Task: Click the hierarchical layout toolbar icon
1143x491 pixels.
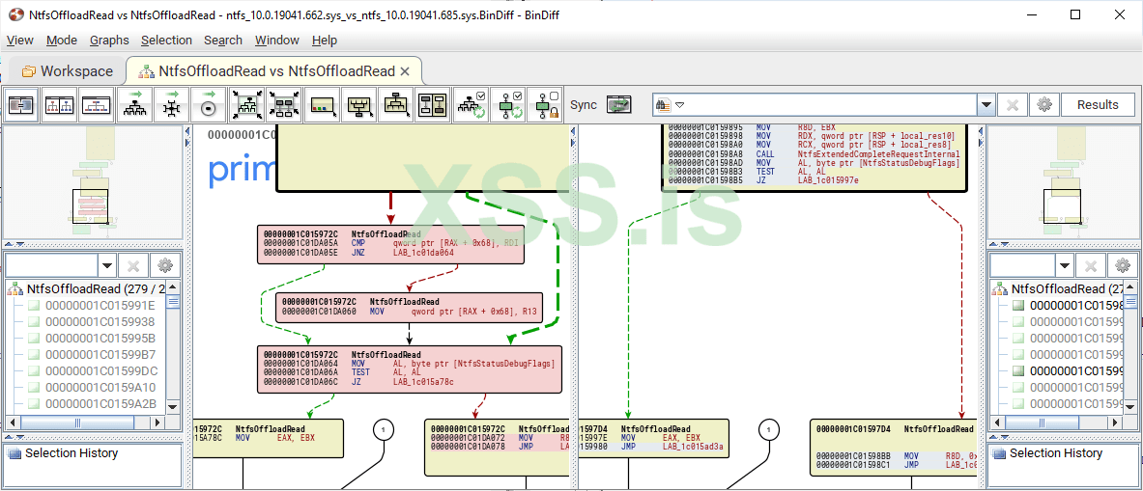Action: point(133,105)
